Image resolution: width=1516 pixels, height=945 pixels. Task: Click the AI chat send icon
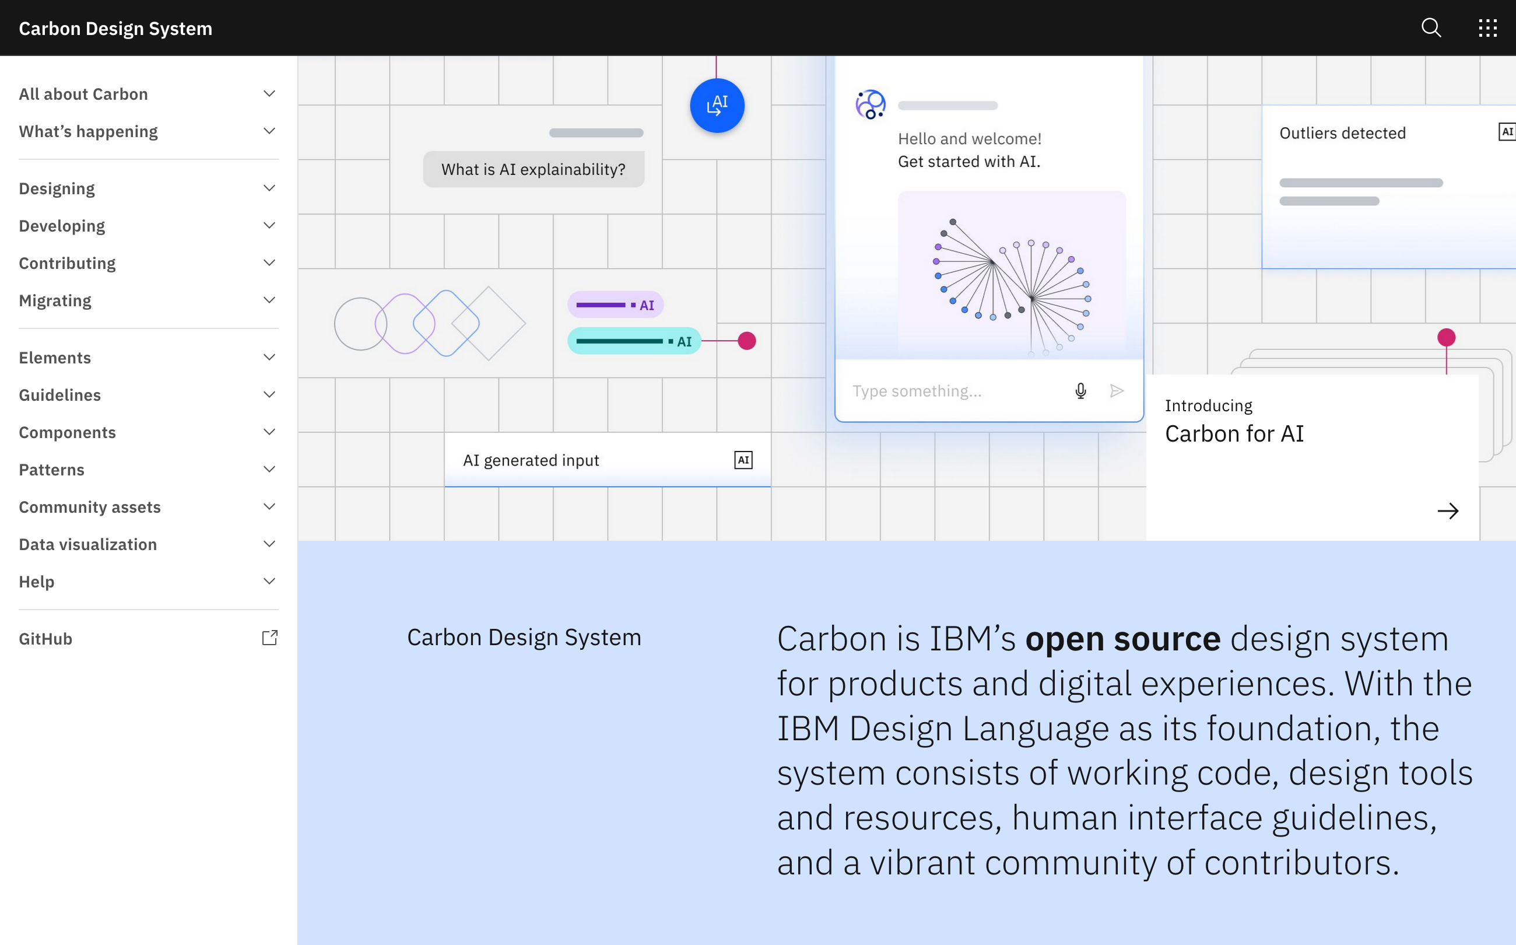coord(1117,390)
